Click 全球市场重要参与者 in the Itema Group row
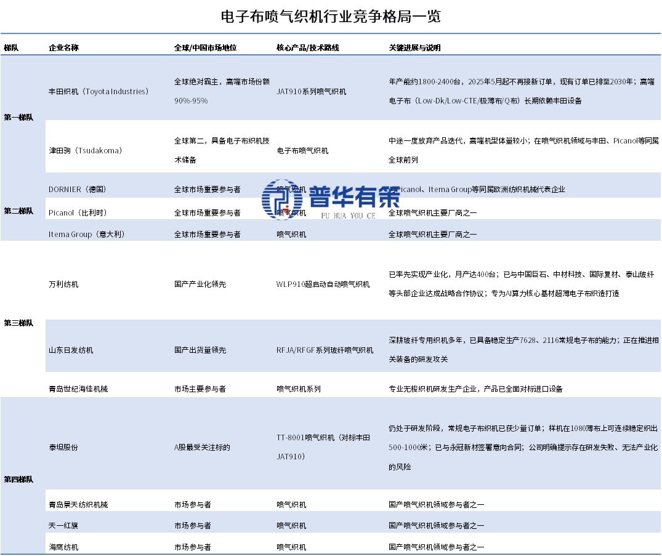The image size is (662, 556). point(208,235)
